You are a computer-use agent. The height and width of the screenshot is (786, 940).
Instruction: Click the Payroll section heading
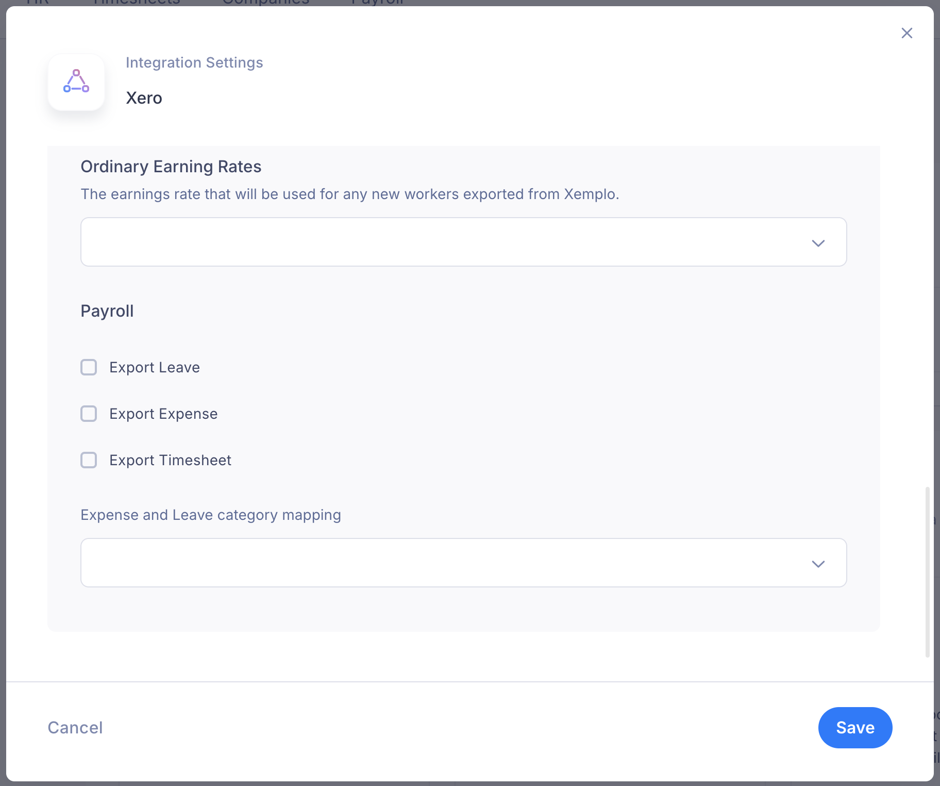tap(107, 311)
